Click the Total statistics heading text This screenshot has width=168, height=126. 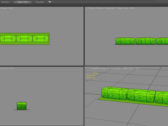pos(95,73)
